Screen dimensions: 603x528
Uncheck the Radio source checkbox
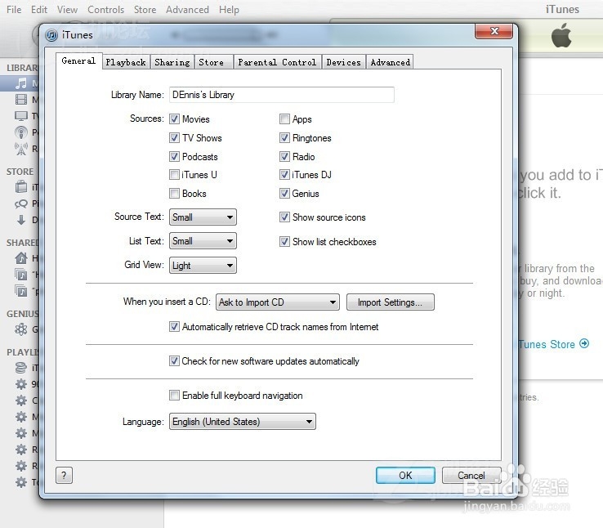(284, 156)
